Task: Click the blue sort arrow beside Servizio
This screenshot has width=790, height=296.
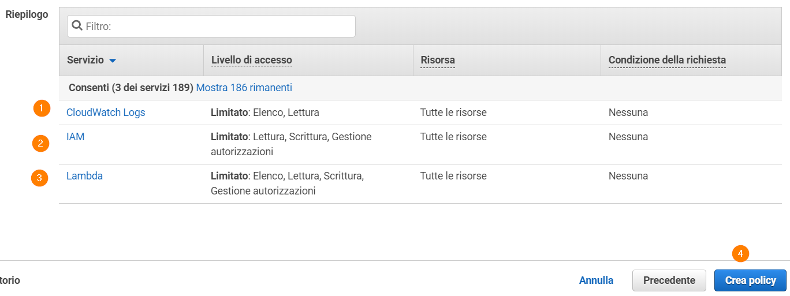Action: pyautogui.click(x=113, y=61)
